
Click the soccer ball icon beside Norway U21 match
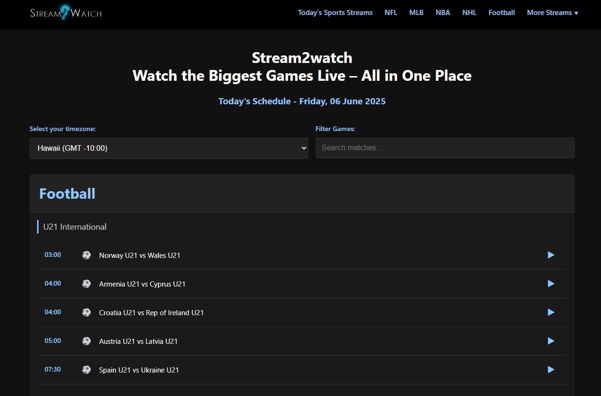(86, 255)
